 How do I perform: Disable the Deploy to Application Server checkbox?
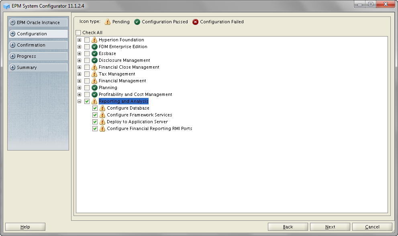95,122
